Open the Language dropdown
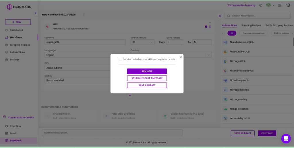The width and height of the screenshot is (294, 148). pos(85,55)
